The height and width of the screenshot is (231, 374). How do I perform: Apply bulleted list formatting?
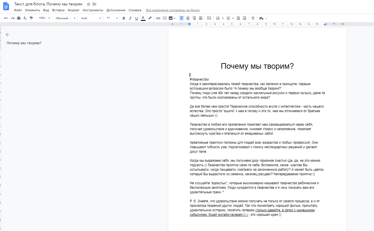(x=228, y=18)
